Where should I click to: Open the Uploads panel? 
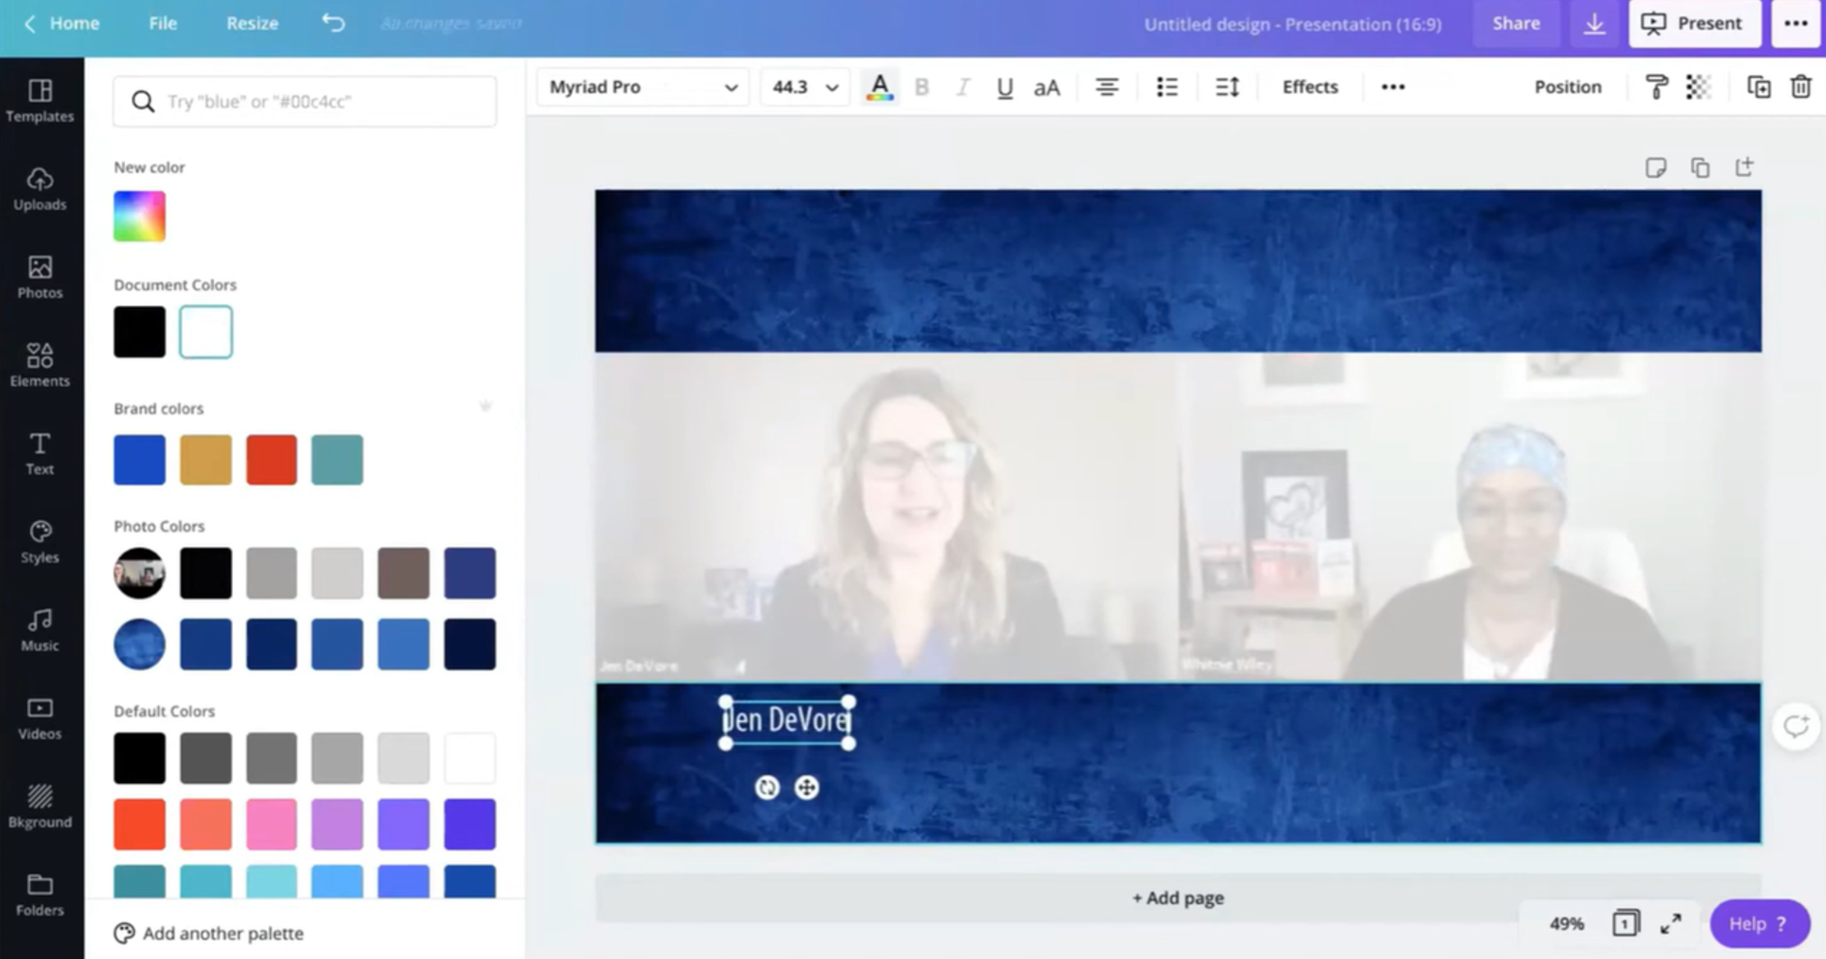(x=39, y=189)
